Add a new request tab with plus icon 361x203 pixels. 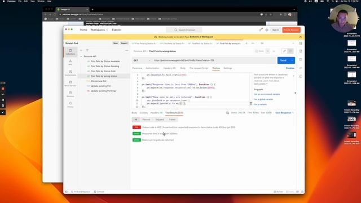point(246,43)
